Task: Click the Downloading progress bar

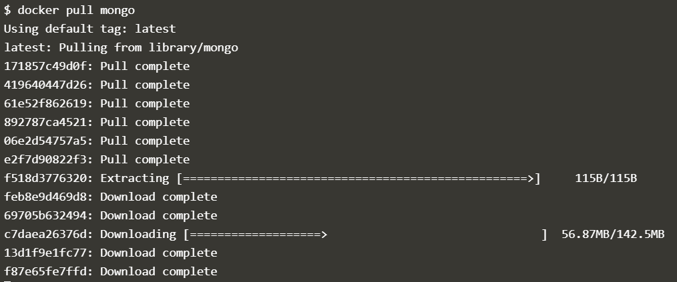Action: (363, 234)
